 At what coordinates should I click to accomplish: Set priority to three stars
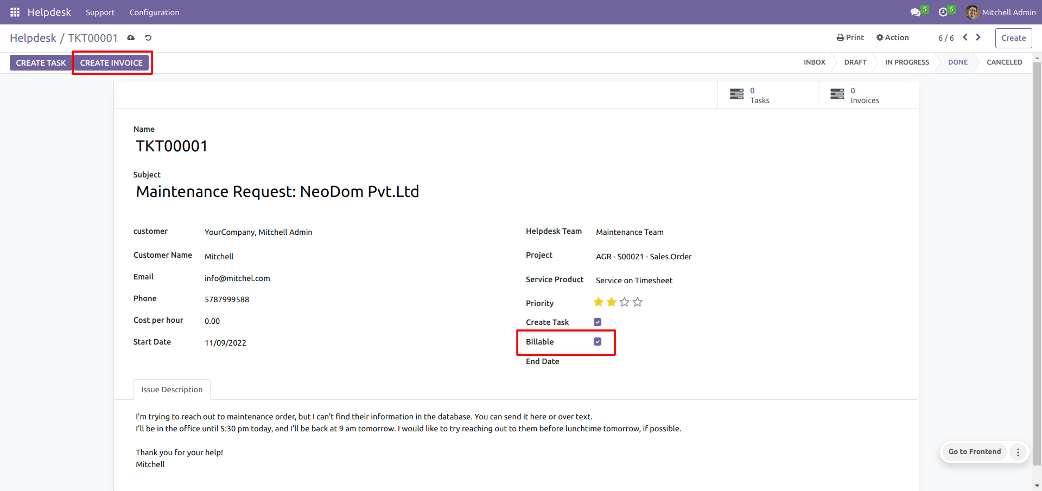click(625, 302)
